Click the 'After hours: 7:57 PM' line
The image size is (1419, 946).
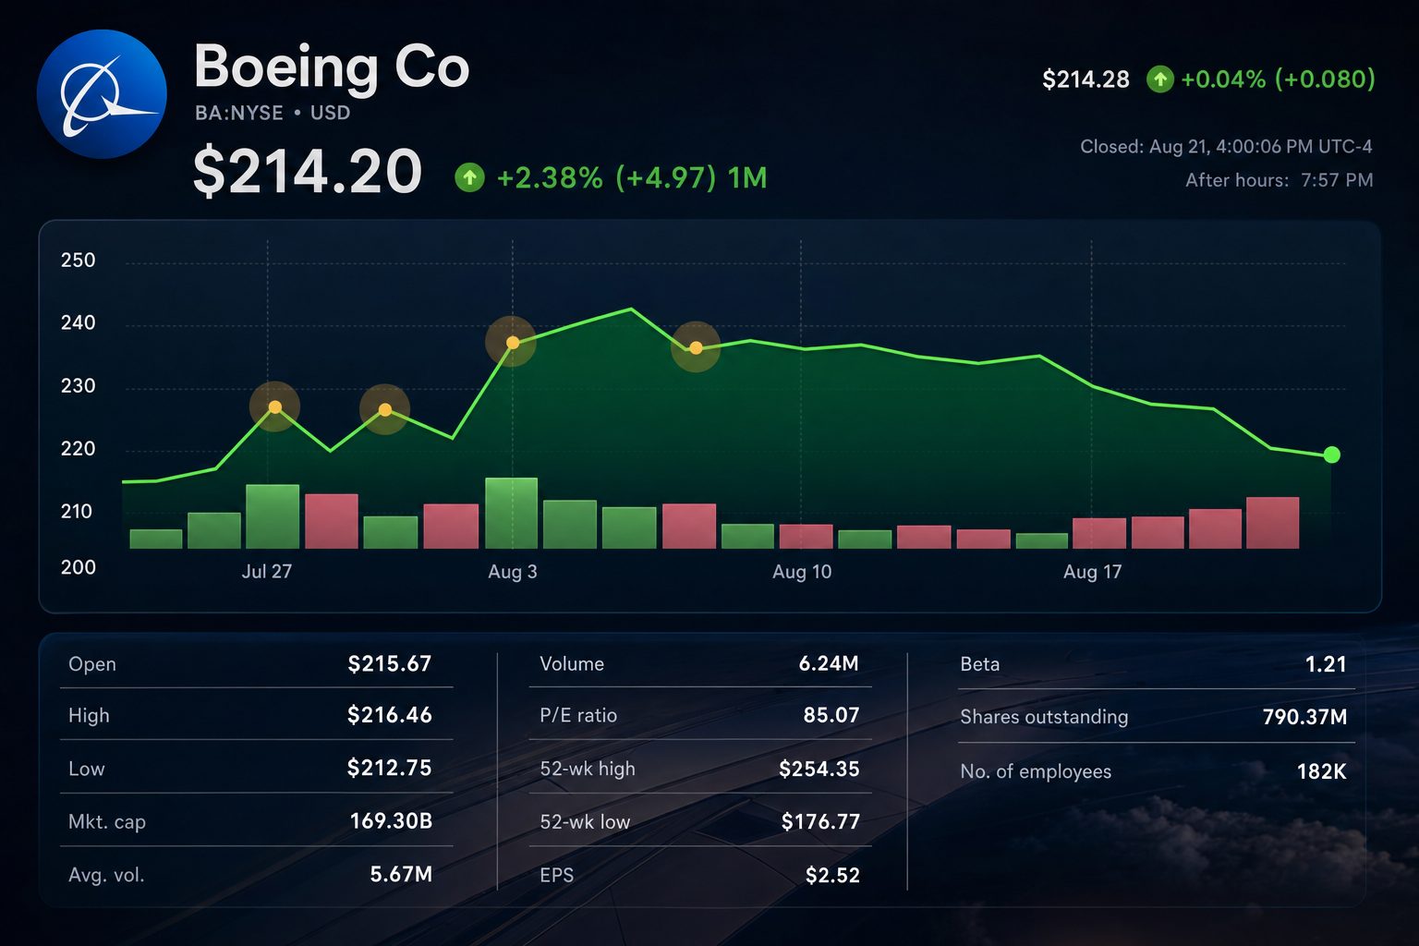pos(1280,180)
